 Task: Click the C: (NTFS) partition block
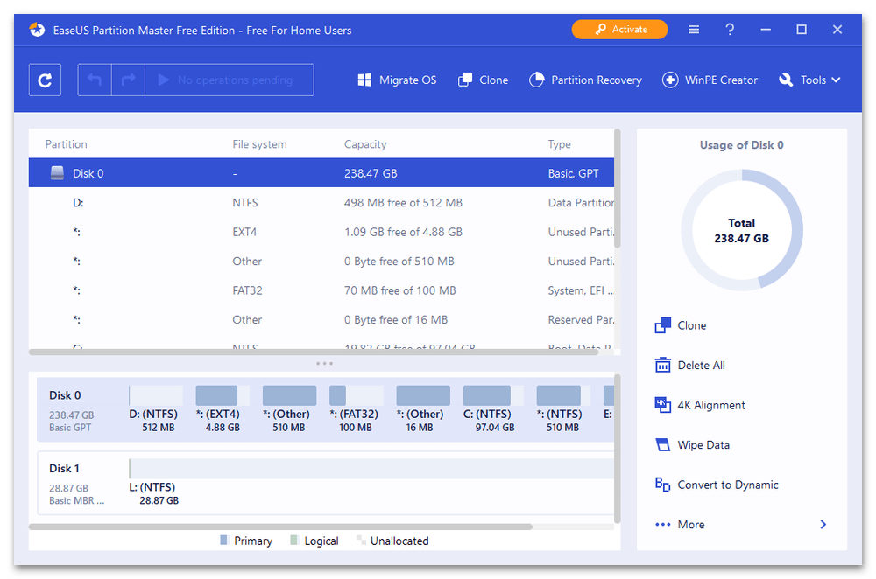click(486, 407)
